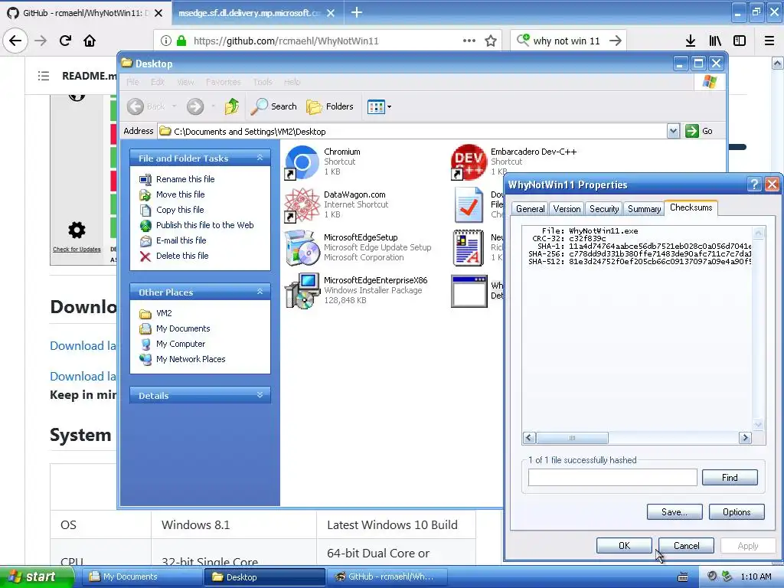
Task: Click right arrow of checksum horizontal scrollbar
Action: pos(745,438)
